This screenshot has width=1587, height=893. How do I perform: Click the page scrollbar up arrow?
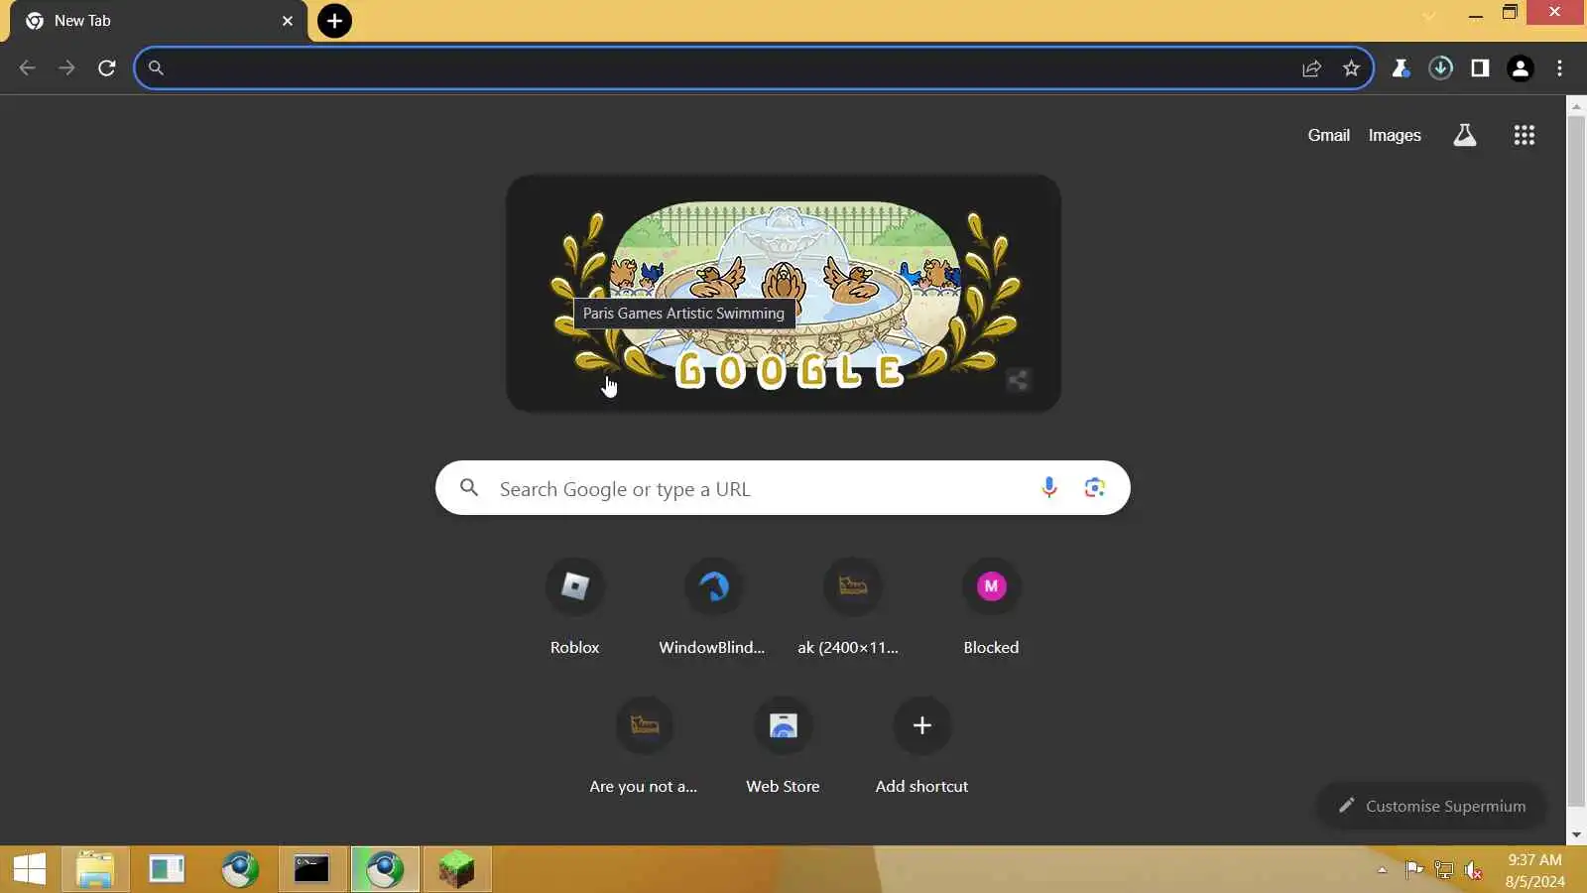[1576, 105]
